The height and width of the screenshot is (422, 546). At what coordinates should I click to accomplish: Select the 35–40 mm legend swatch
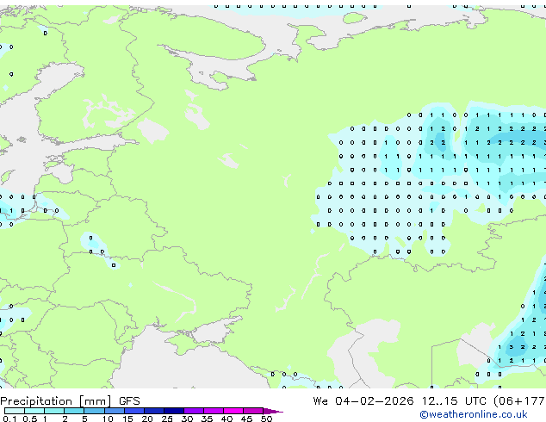pyautogui.click(x=214, y=411)
